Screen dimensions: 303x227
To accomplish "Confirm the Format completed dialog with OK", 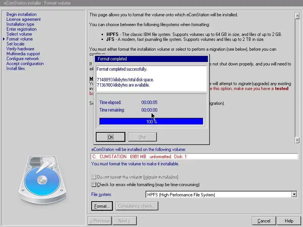I will point(111,137).
